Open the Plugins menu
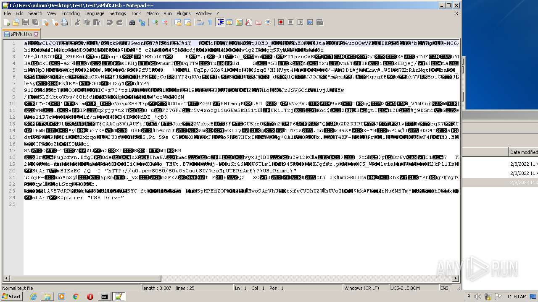Image resolution: width=538 pixels, height=302 pixels. [183, 13]
